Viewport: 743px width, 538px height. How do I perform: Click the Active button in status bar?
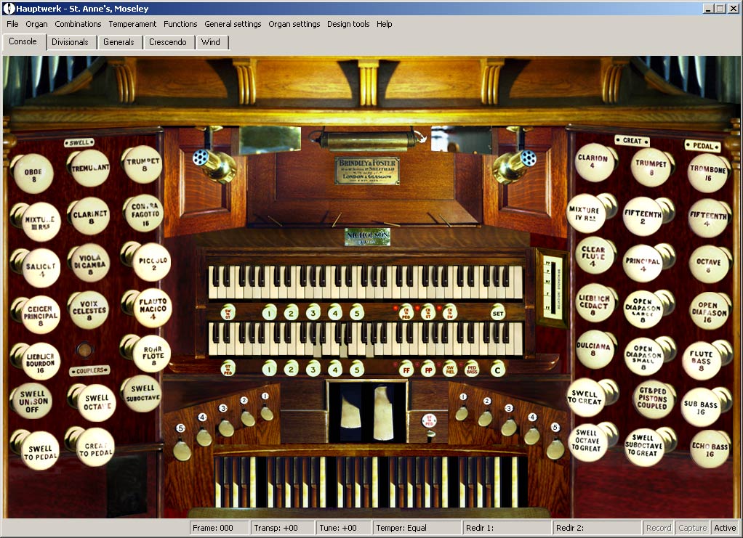tap(725, 528)
